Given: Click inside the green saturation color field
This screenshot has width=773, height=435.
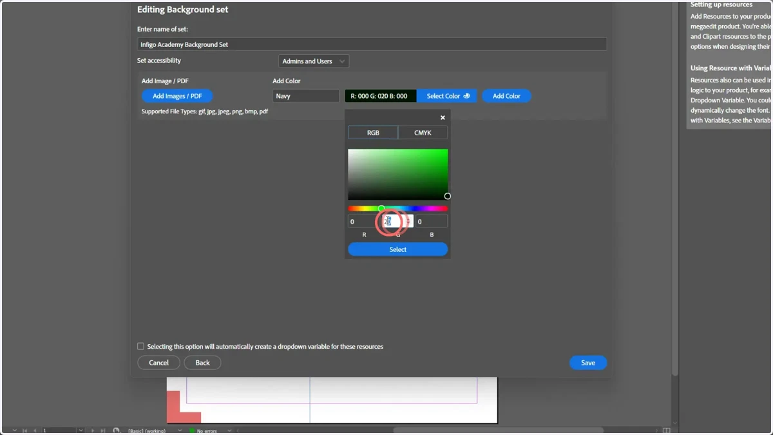Looking at the screenshot, I should pos(398,175).
